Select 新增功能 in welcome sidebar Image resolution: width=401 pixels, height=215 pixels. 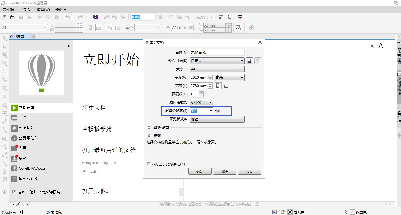tap(41, 128)
